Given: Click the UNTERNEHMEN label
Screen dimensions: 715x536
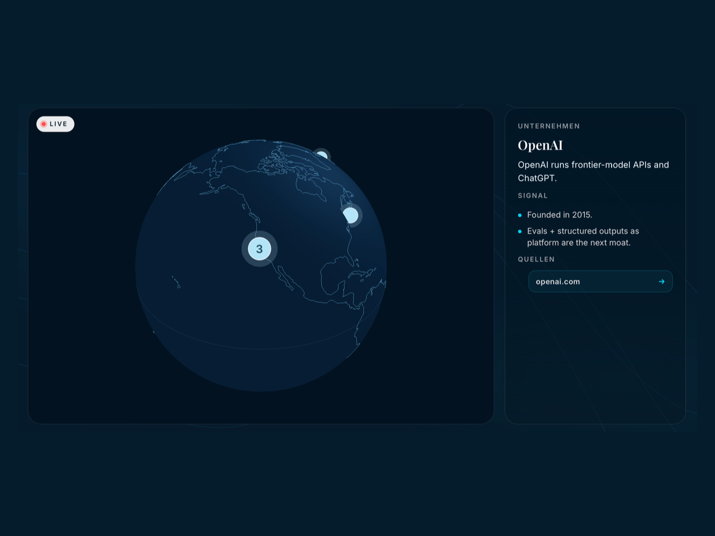Looking at the screenshot, I should click(x=549, y=126).
